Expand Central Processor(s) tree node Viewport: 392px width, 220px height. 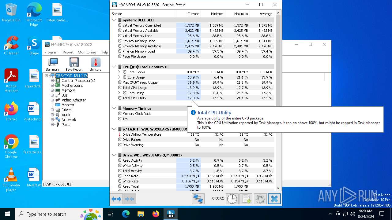(52, 81)
